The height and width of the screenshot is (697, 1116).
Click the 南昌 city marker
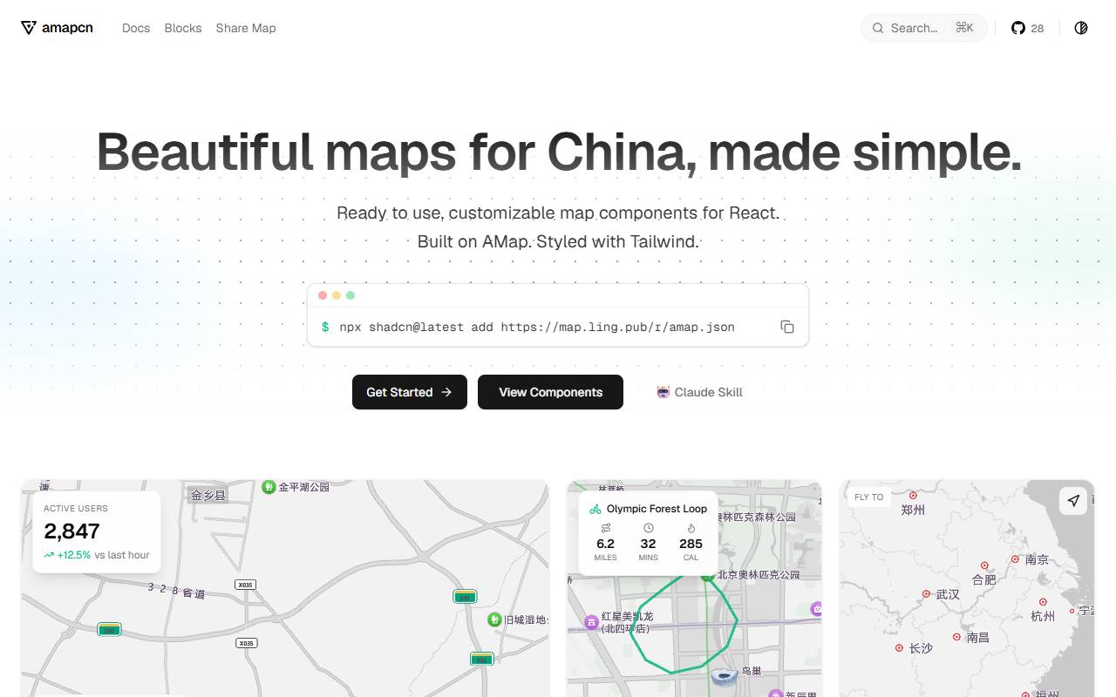pos(956,637)
